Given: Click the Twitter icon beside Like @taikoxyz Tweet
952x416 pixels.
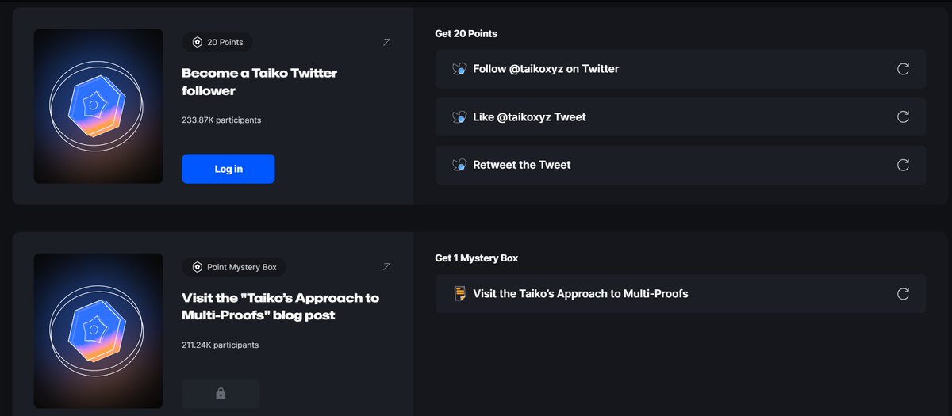Looking at the screenshot, I should [459, 117].
